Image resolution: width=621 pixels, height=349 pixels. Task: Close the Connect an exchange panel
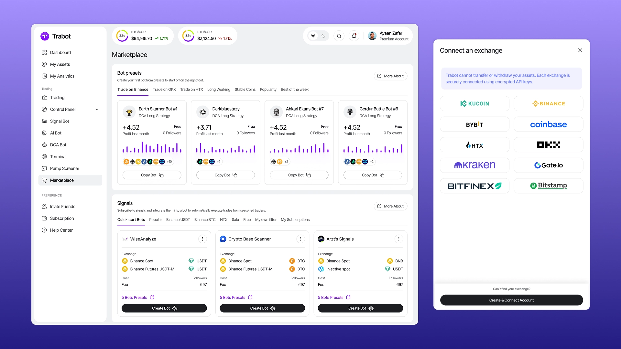click(x=580, y=50)
